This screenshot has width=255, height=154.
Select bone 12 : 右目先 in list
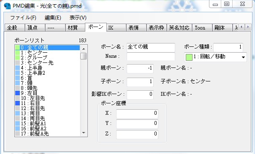pyautogui.click(x=47, y=108)
